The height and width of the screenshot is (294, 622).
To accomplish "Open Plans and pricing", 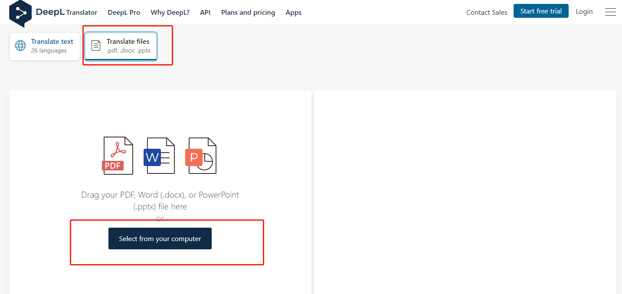I will 248,13.
